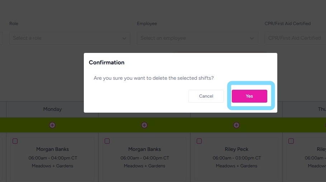
Task: Click the Monday column header
Action: pos(52,109)
